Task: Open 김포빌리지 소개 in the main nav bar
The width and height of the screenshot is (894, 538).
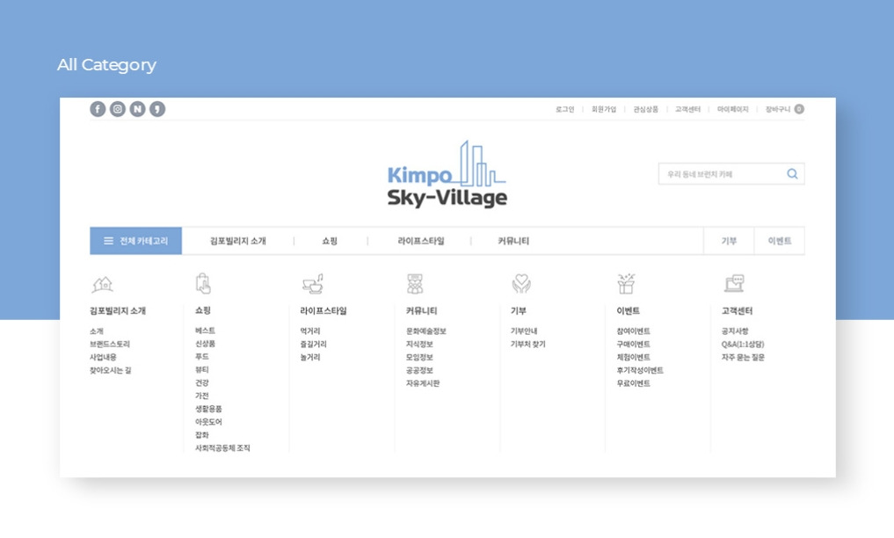Action: [x=237, y=241]
